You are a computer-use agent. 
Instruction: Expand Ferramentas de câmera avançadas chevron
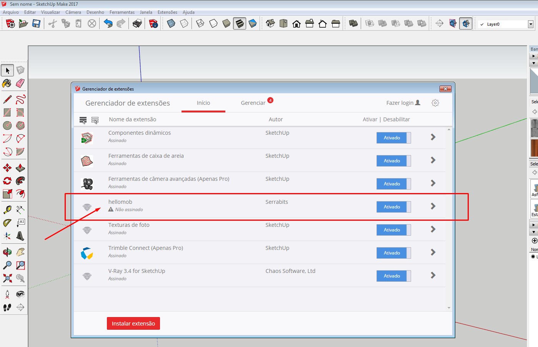(433, 183)
